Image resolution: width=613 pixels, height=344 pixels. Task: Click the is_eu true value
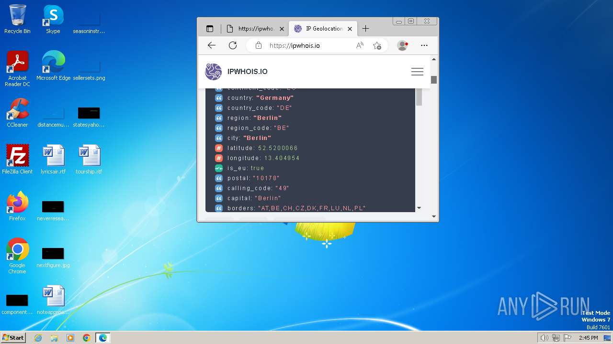(x=258, y=168)
